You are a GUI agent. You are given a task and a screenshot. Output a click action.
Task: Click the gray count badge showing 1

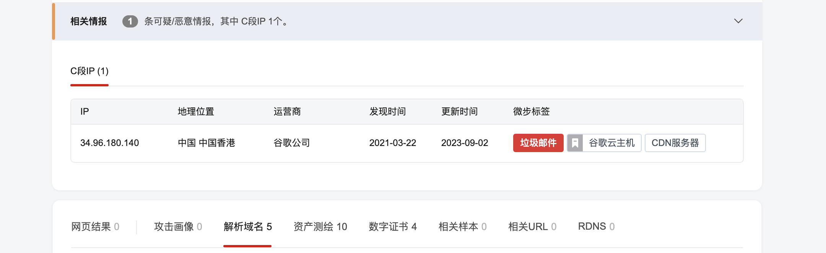click(130, 21)
